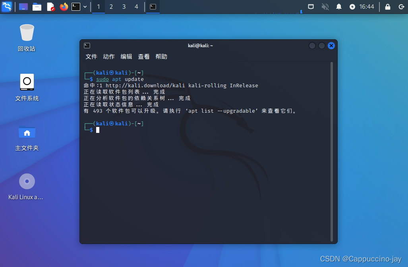This screenshot has height=267, width=408.
Task: Maximize the kali@kali terminal window
Action: tap(322, 46)
